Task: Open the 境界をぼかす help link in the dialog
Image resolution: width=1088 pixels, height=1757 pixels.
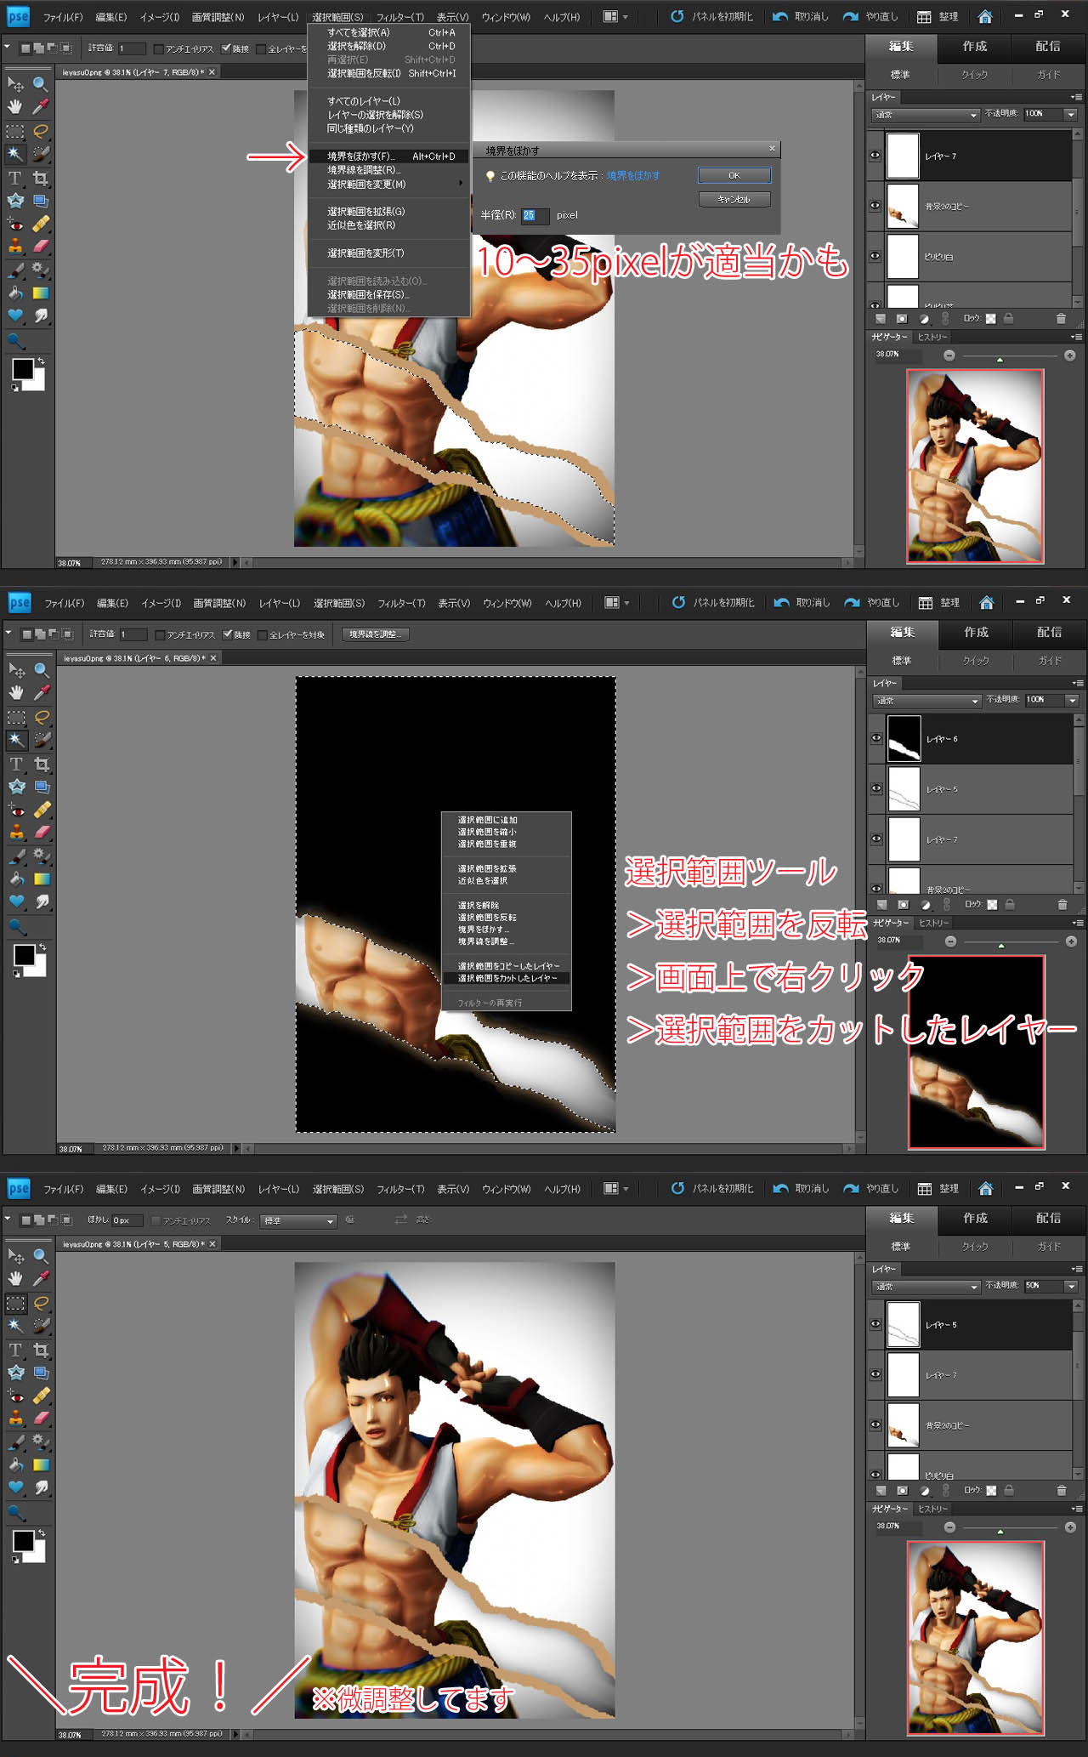Action: [x=633, y=176]
